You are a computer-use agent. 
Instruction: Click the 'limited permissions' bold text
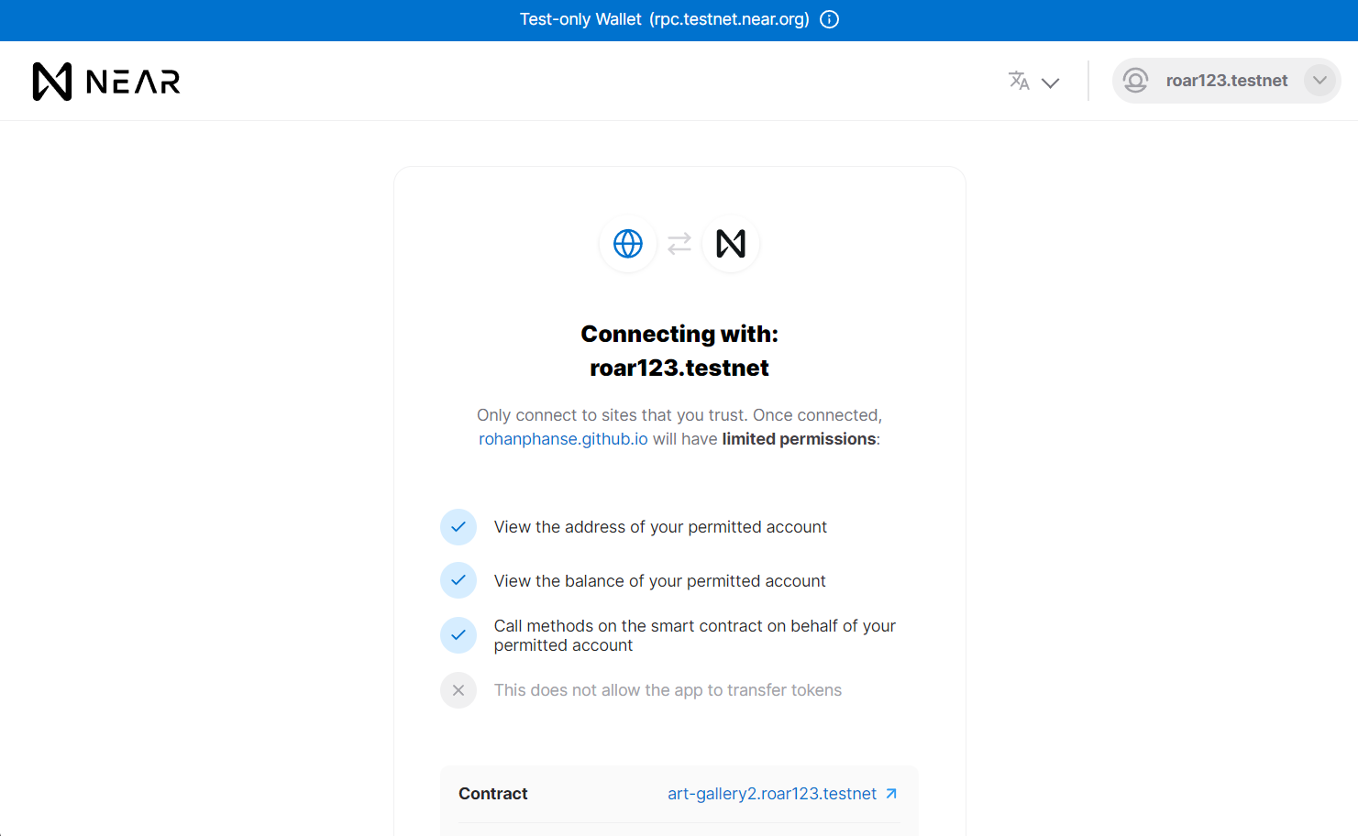[x=799, y=439]
